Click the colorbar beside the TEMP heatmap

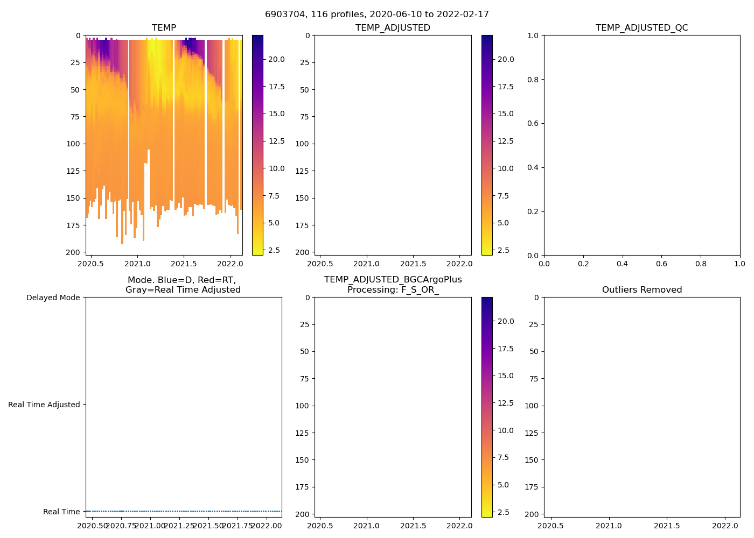tap(257, 145)
